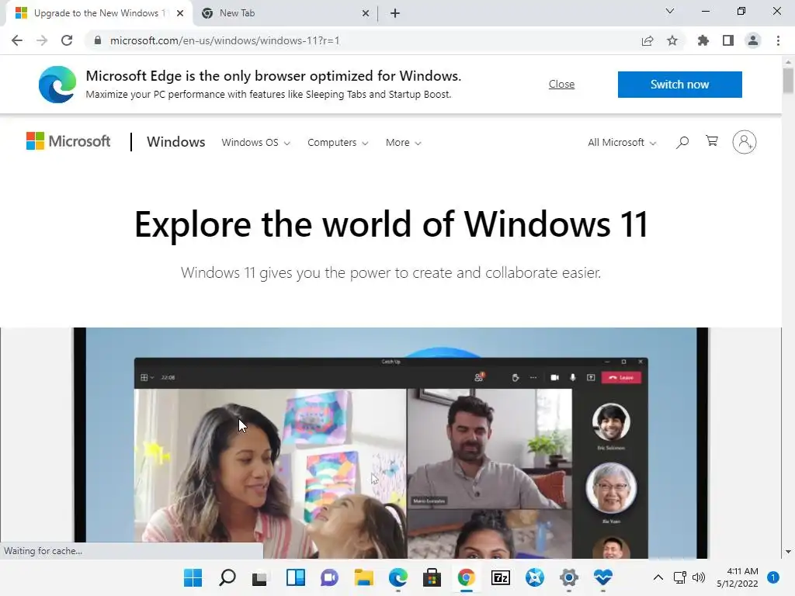The height and width of the screenshot is (596, 795).
Task: Open Windows Start menu
Action: click(x=193, y=577)
